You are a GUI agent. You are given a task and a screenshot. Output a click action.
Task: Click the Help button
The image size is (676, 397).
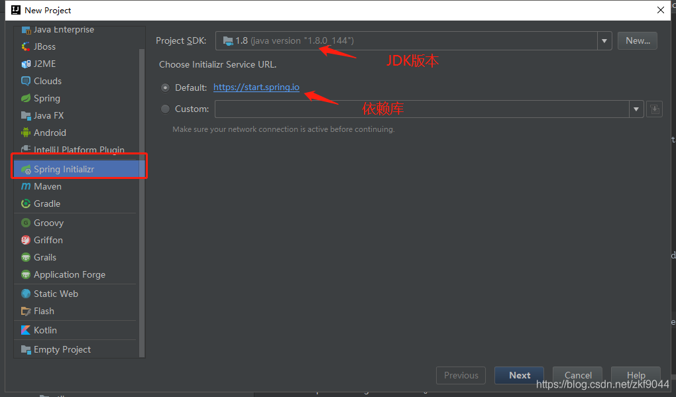coord(636,375)
